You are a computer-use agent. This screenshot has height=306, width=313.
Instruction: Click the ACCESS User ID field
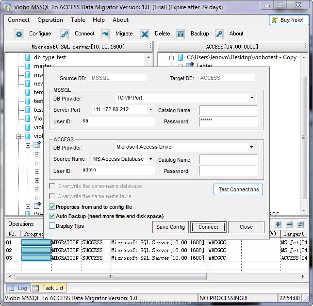(118, 170)
